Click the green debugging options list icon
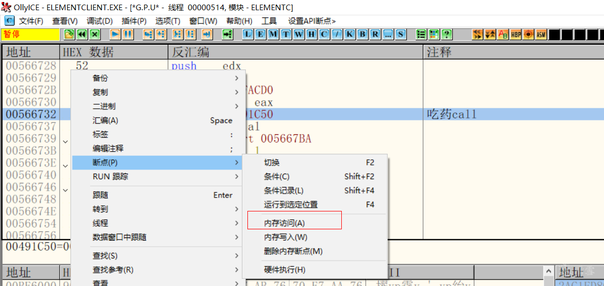The height and width of the screenshot is (286, 604). pos(421,34)
